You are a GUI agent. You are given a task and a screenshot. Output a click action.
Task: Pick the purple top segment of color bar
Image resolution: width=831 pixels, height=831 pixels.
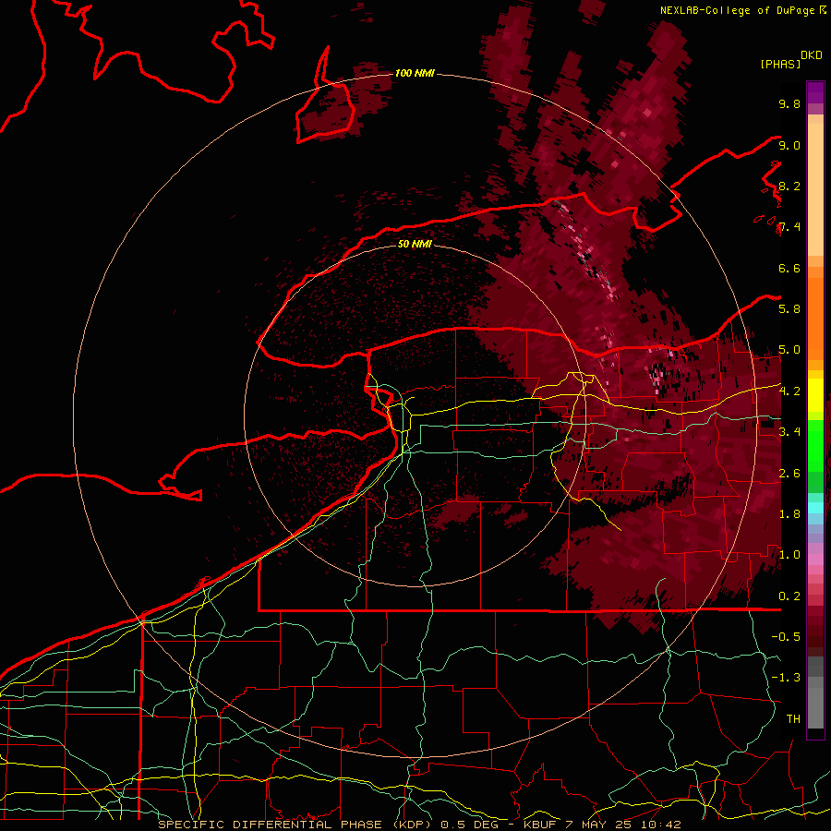pyautogui.click(x=815, y=92)
